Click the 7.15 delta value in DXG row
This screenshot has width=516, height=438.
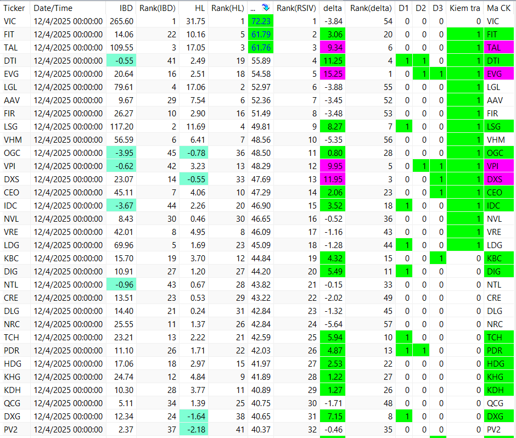click(333, 416)
